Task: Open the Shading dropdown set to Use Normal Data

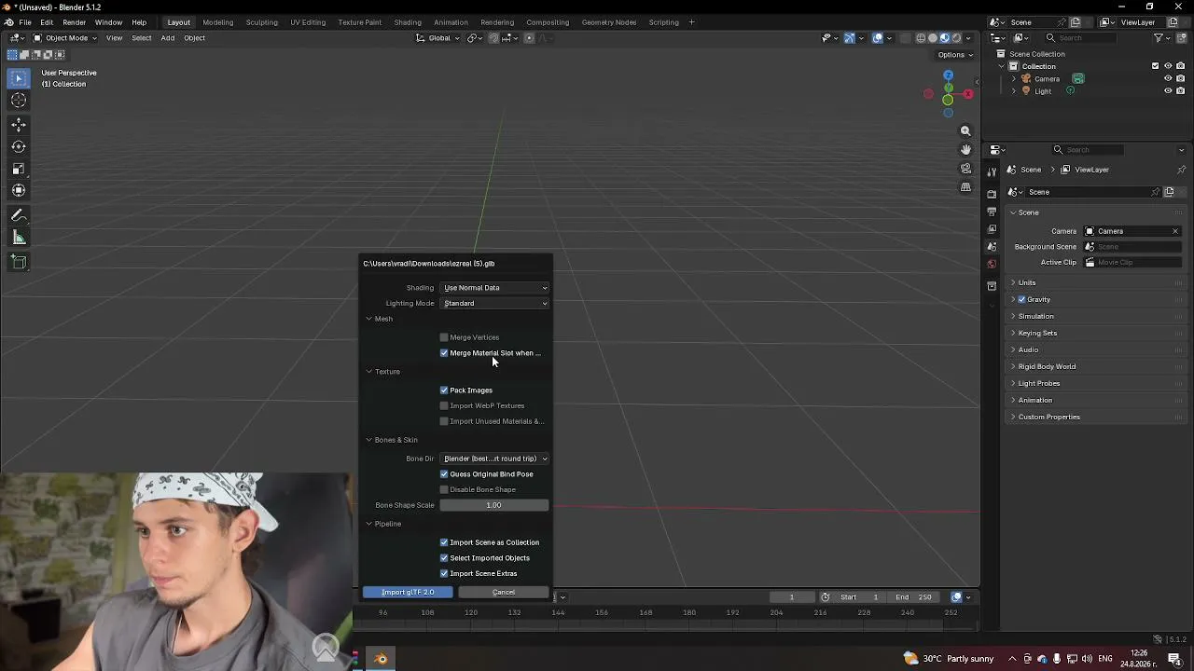Action: (x=494, y=288)
